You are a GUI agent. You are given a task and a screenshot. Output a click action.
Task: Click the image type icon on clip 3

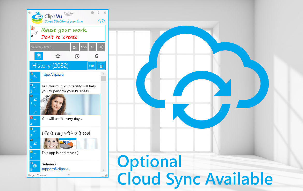coord(35,100)
